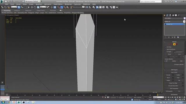The image size is (186, 104).
Task: Click the rectangular selection region icon
Action: coord(25,7)
